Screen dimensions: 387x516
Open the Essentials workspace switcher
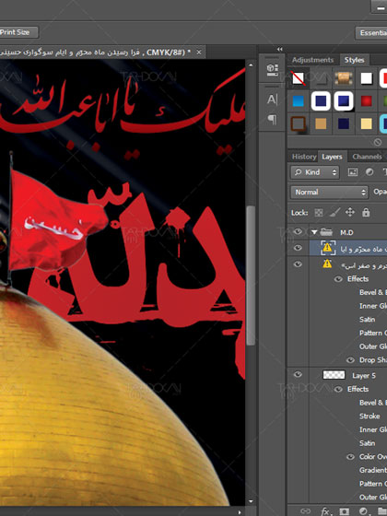[372, 32]
